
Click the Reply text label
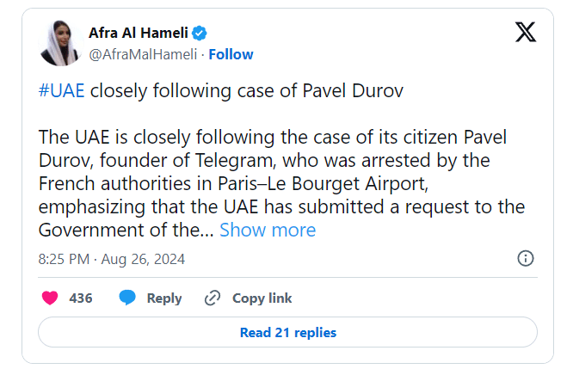tap(163, 298)
